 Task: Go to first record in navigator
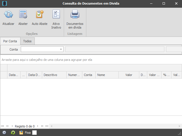pyautogui.click(x=3, y=126)
